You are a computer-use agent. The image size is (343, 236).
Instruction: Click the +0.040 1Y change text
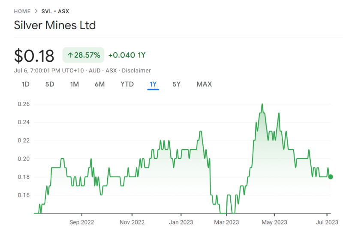(127, 55)
